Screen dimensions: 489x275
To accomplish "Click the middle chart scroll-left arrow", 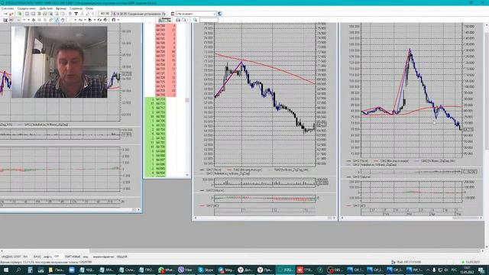I will [196, 218].
